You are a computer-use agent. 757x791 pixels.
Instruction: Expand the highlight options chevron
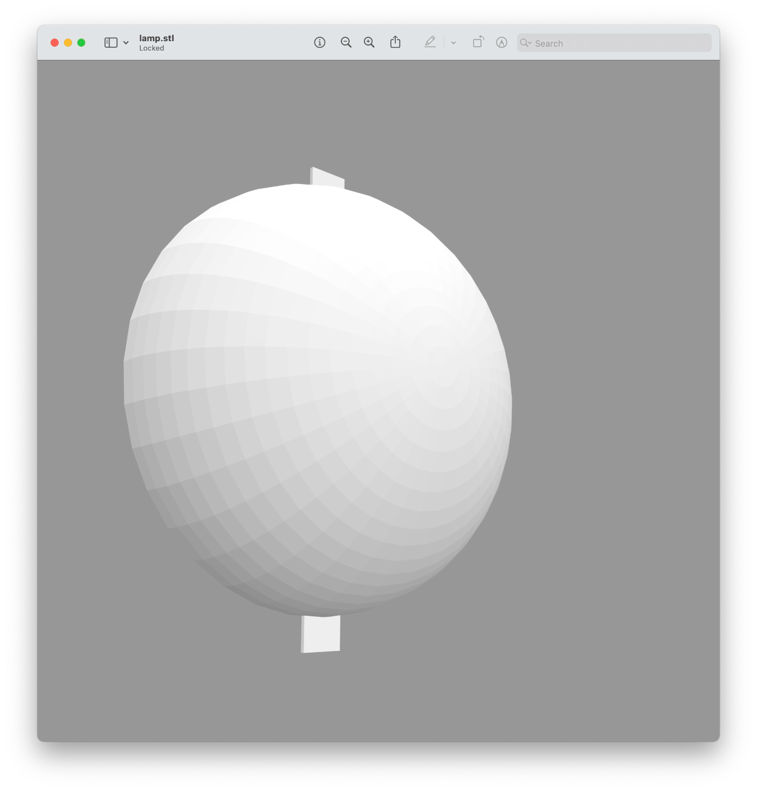coord(454,43)
